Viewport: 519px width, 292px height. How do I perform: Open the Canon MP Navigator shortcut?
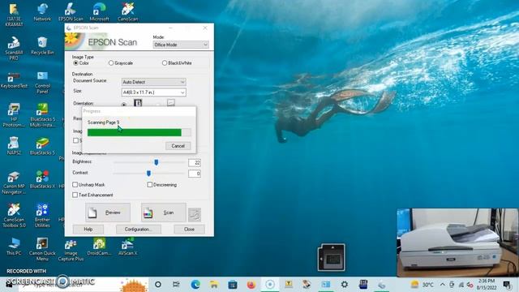coord(14,182)
